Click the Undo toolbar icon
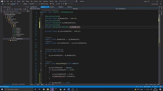163x91 pixels. pos(17,4)
